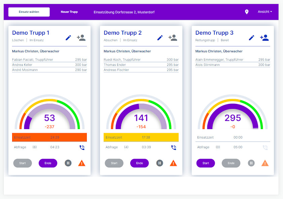This screenshot has width=283, height=199.
Task: Click Demo Trupp 2 pressure gauge
Action: (x=141, y=114)
